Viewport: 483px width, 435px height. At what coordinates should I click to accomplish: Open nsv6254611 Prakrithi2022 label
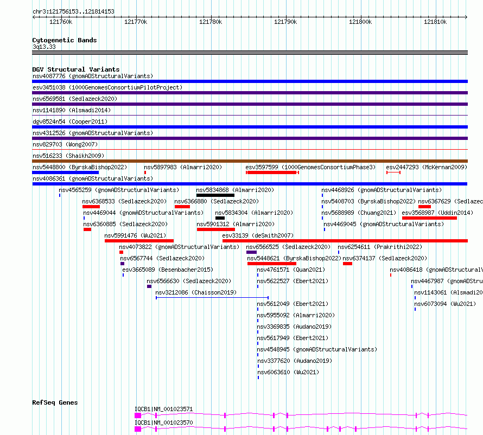click(380, 247)
